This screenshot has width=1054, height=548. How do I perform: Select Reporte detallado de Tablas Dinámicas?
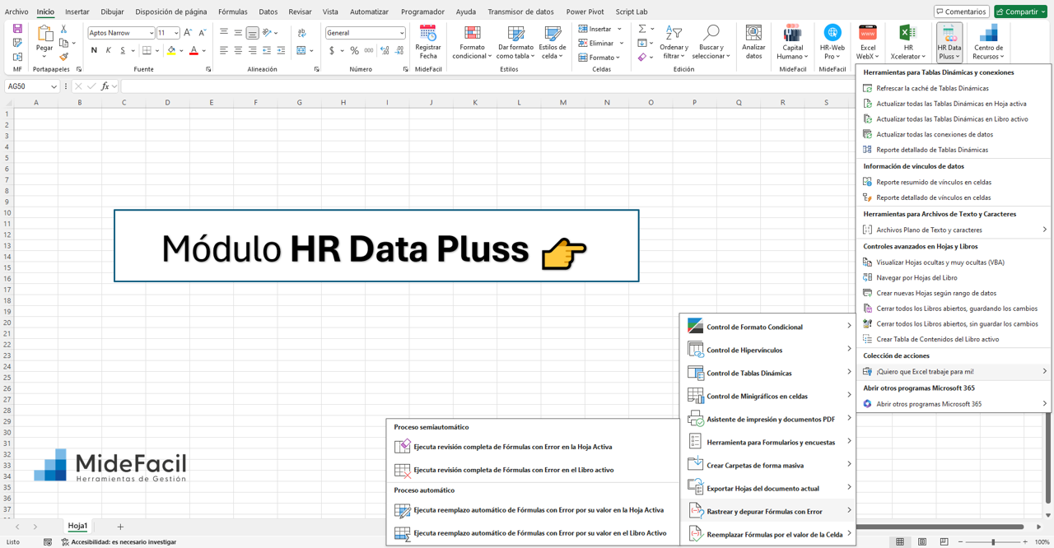tap(931, 150)
